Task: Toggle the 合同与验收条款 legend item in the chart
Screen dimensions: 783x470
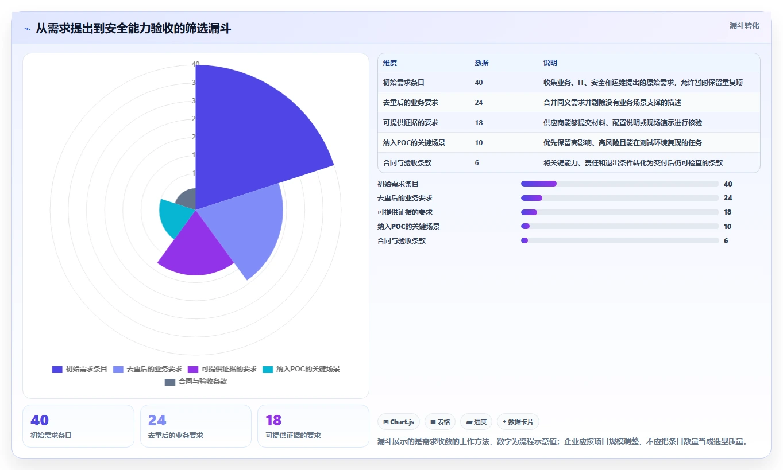Action: 196,382
